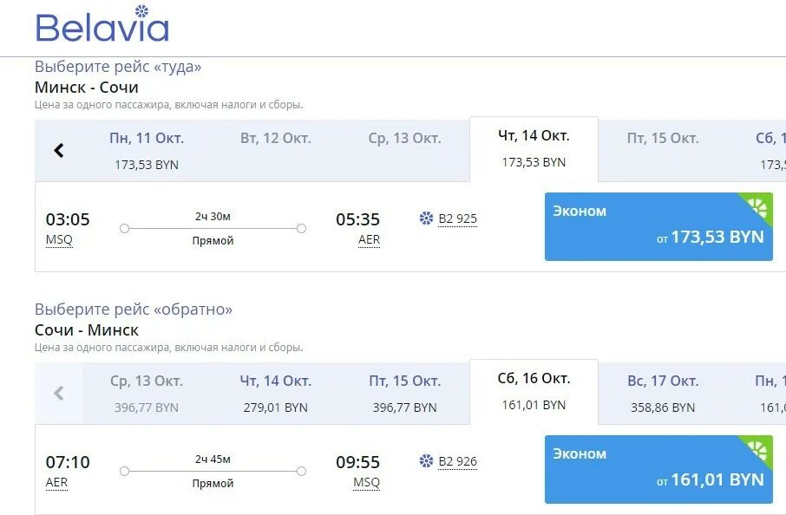Choose the Эконом fare from 173,53 BYN
The width and height of the screenshot is (786, 515).
point(658,226)
